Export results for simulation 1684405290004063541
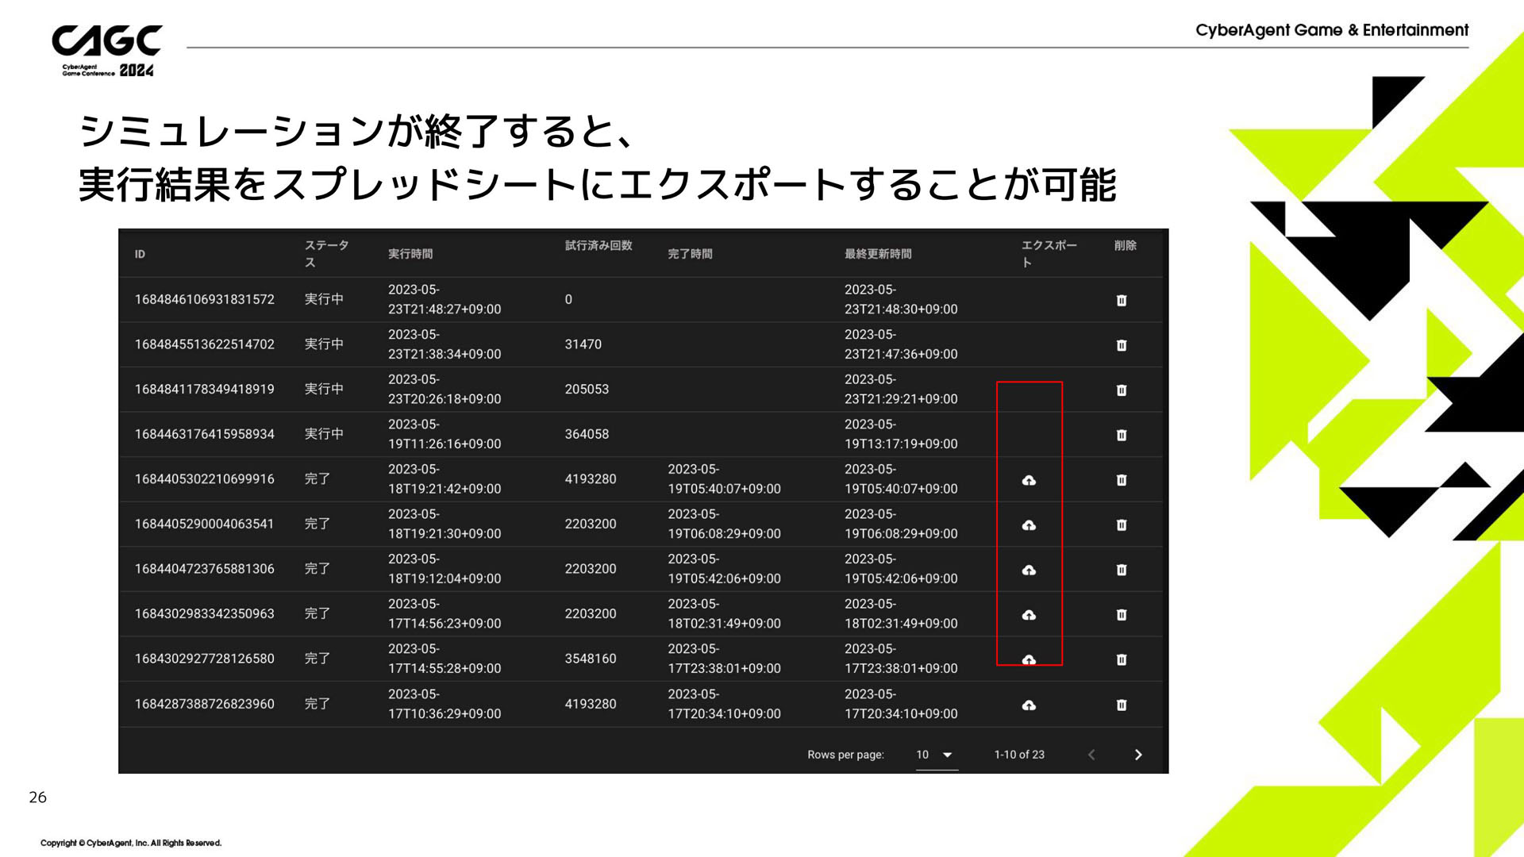1524x857 pixels. pyautogui.click(x=1029, y=525)
